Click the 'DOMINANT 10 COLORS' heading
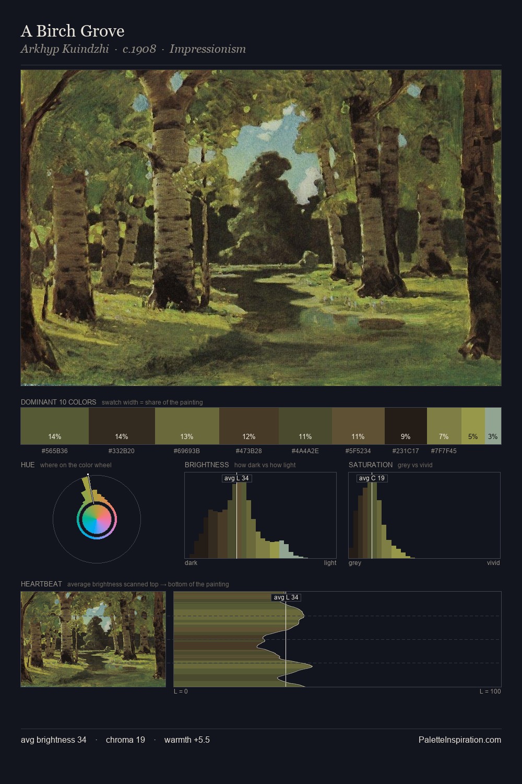This screenshot has height=784, width=522. pos(58,402)
